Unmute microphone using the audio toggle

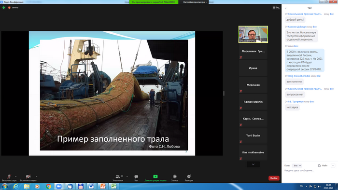point(9,176)
